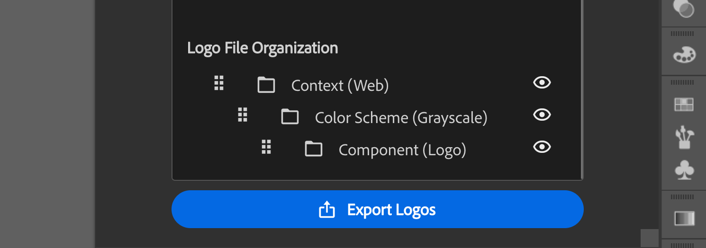706x248 pixels.
Task: Open the Gradients panel icon
Action: [684, 218]
